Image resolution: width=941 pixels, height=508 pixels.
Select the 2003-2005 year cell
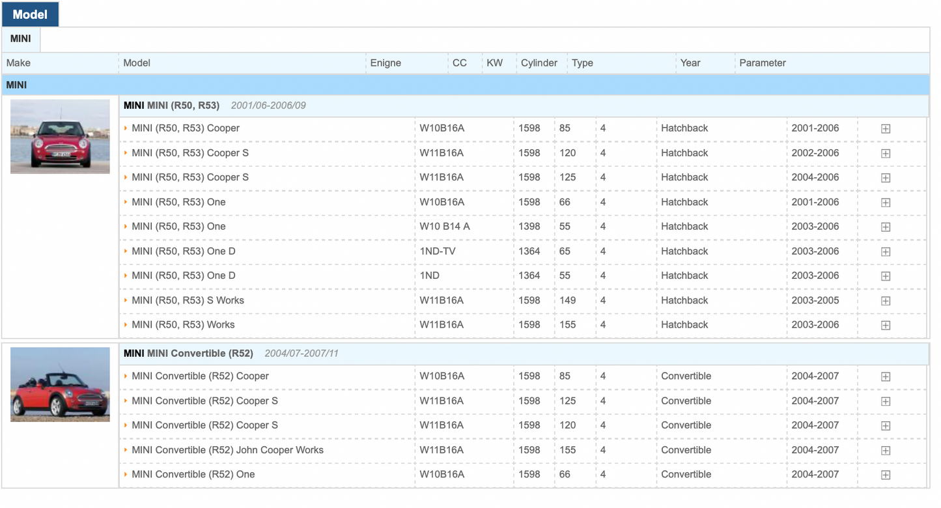point(815,300)
